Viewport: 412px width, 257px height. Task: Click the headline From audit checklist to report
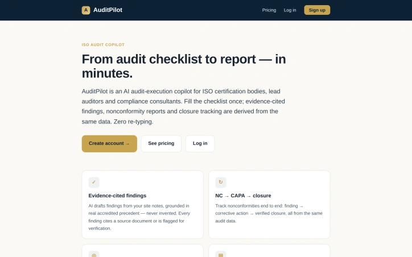[184, 66]
